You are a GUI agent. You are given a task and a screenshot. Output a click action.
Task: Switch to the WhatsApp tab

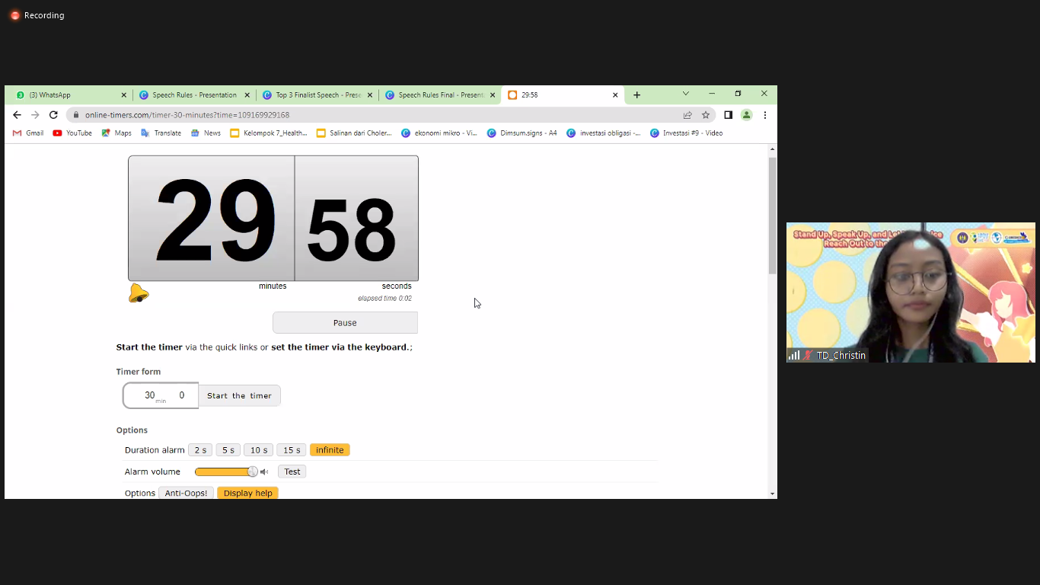67,95
